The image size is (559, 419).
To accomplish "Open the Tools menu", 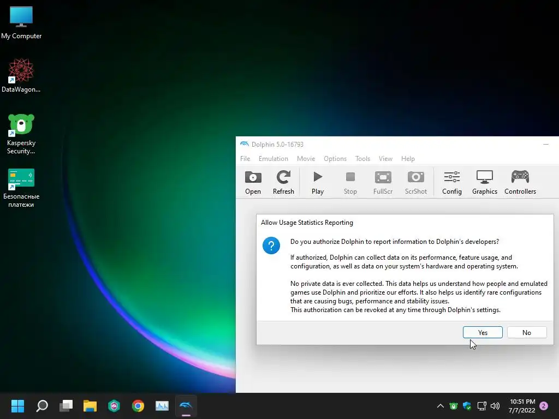I will (x=362, y=159).
